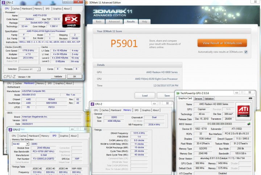Click the GPU-Z BIOS save chip icon
This screenshot has width=261, height=175.
point(249,124)
